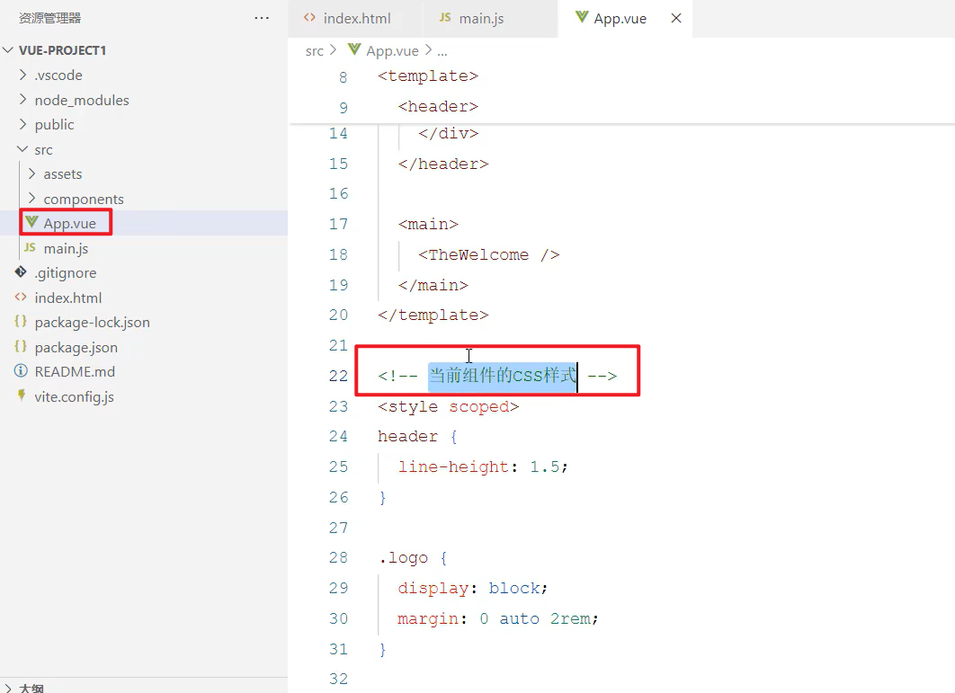
Task: Click the explorer panel title 资源管理器
Action: [49, 18]
